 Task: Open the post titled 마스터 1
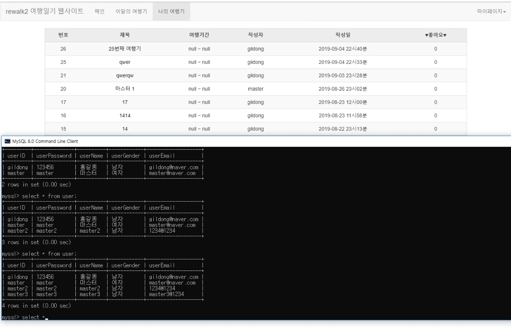click(x=125, y=88)
